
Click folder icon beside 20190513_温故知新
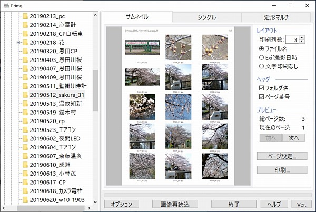(25, 104)
